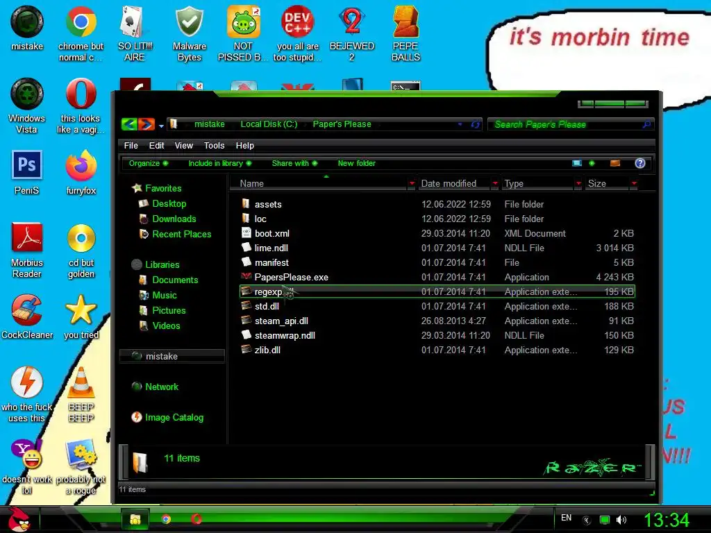Open the 'you tried' star icon
Viewport: 711px width, 533px height.
pyautogui.click(x=81, y=316)
